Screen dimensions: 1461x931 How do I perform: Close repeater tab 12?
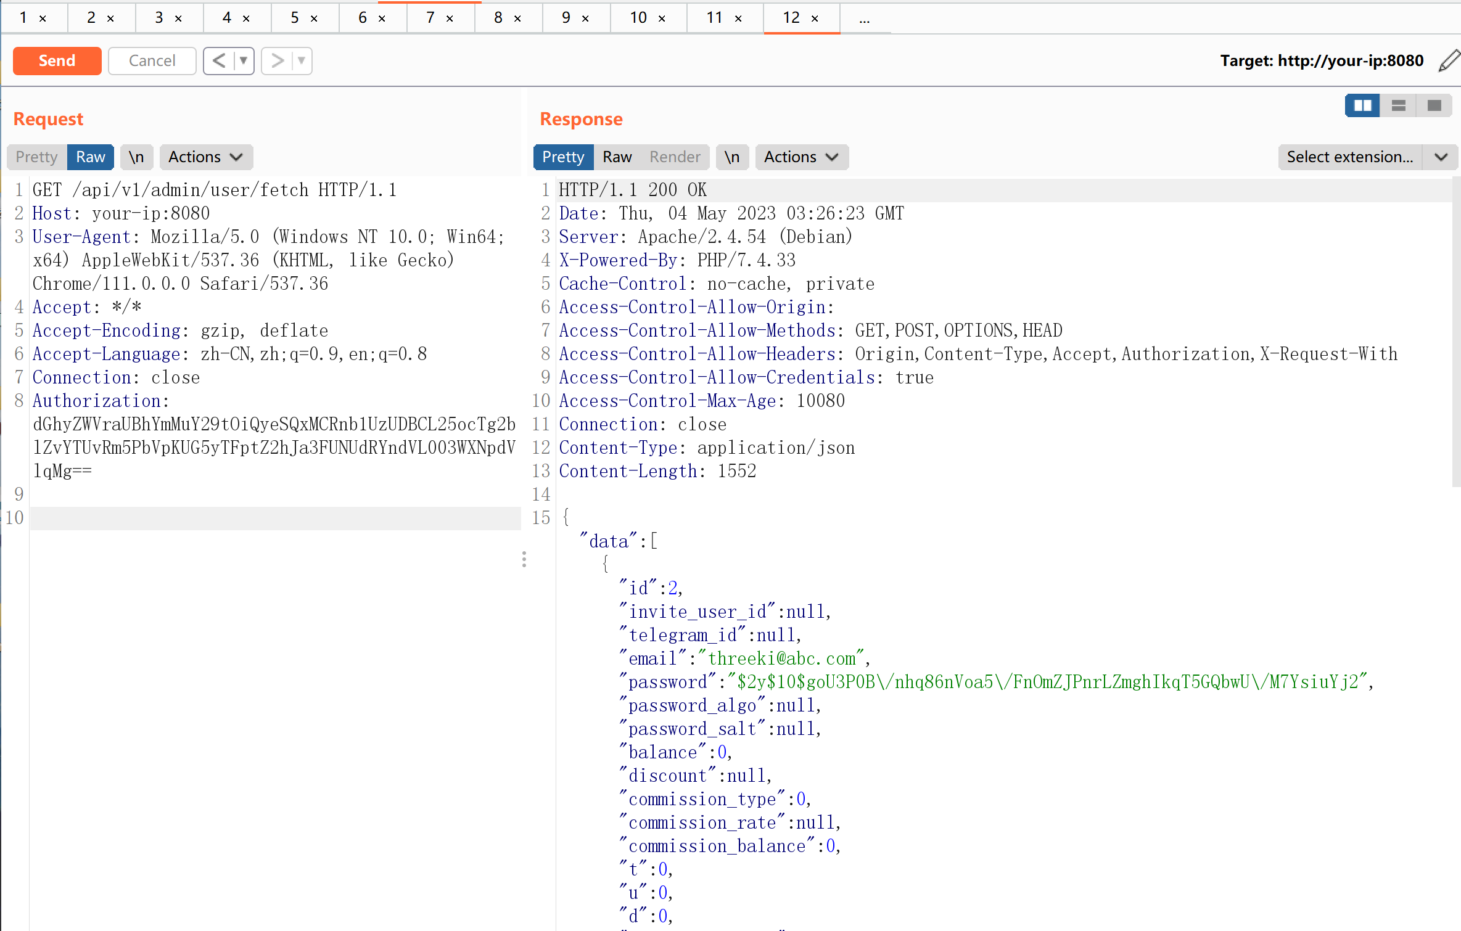point(815,18)
